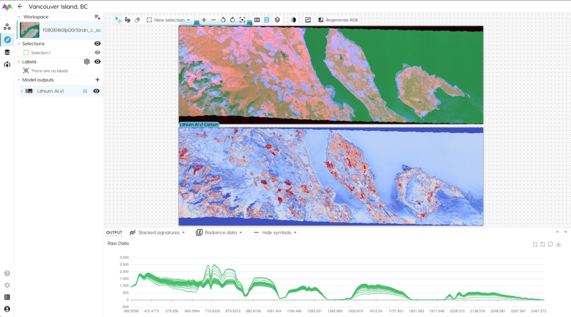Viewport: 571px width, 317px height.
Task: Open the layers stack icon
Action: (277, 20)
